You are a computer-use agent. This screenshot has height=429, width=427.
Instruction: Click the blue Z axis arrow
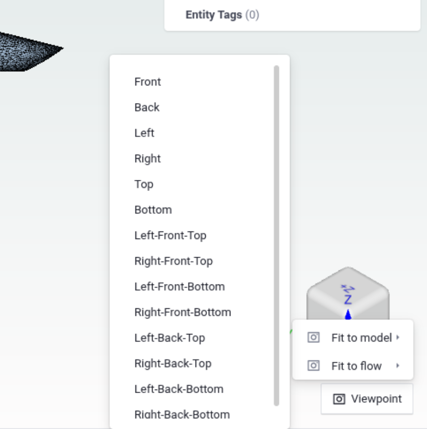[x=348, y=314]
